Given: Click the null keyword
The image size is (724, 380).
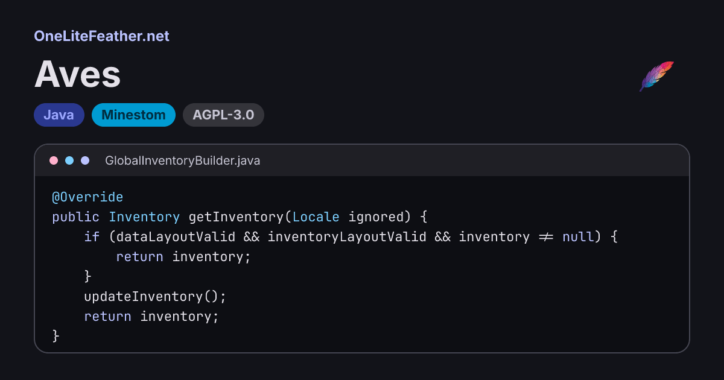Looking at the screenshot, I should (578, 237).
